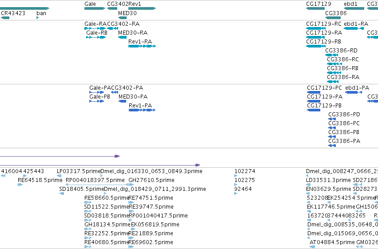Viewport: 378px width, 249px height.
Task: Click the RE64518.5prime feature glyph
Action: coord(20,185)
